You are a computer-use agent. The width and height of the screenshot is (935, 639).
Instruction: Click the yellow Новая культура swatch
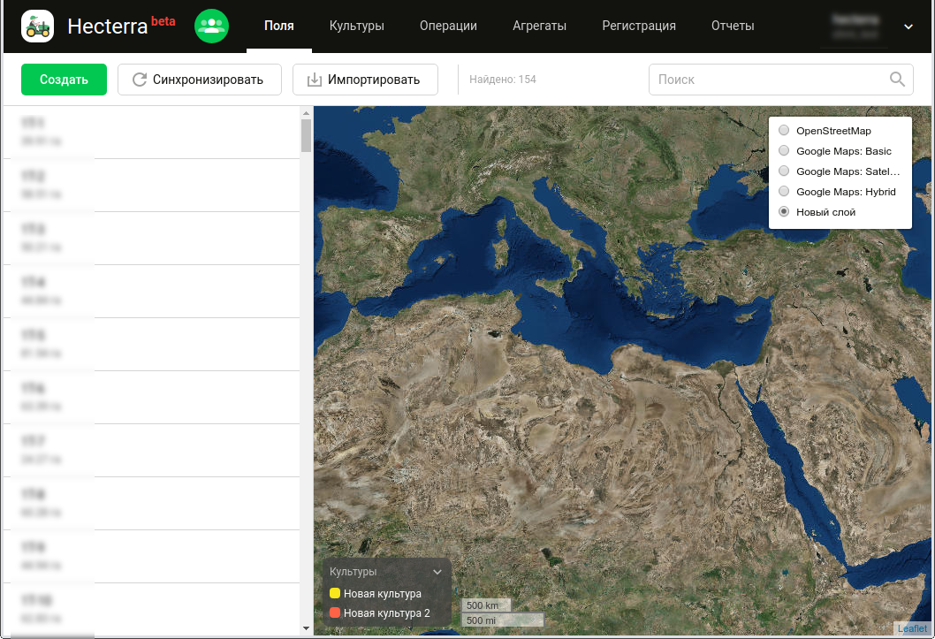coord(335,594)
